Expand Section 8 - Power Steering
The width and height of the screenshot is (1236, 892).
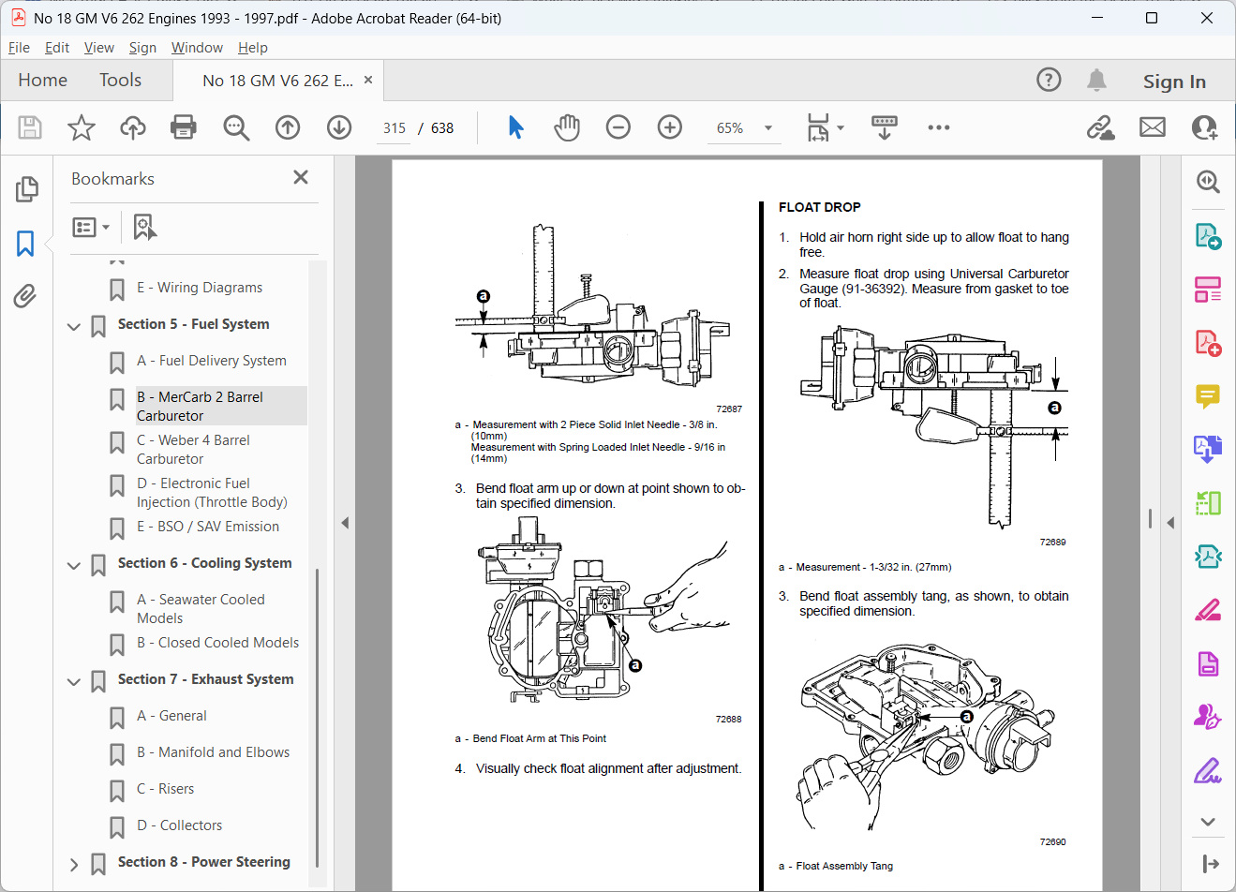click(74, 865)
